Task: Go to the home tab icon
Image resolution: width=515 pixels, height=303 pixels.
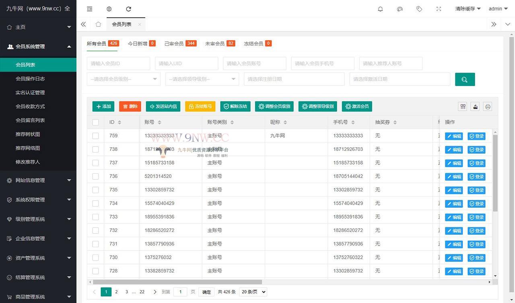Action: [x=98, y=24]
